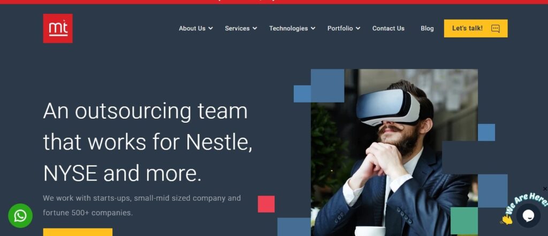The width and height of the screenshot is (548, 236).
Task: Click the red mt logo
Action: (x=58, y=29)
